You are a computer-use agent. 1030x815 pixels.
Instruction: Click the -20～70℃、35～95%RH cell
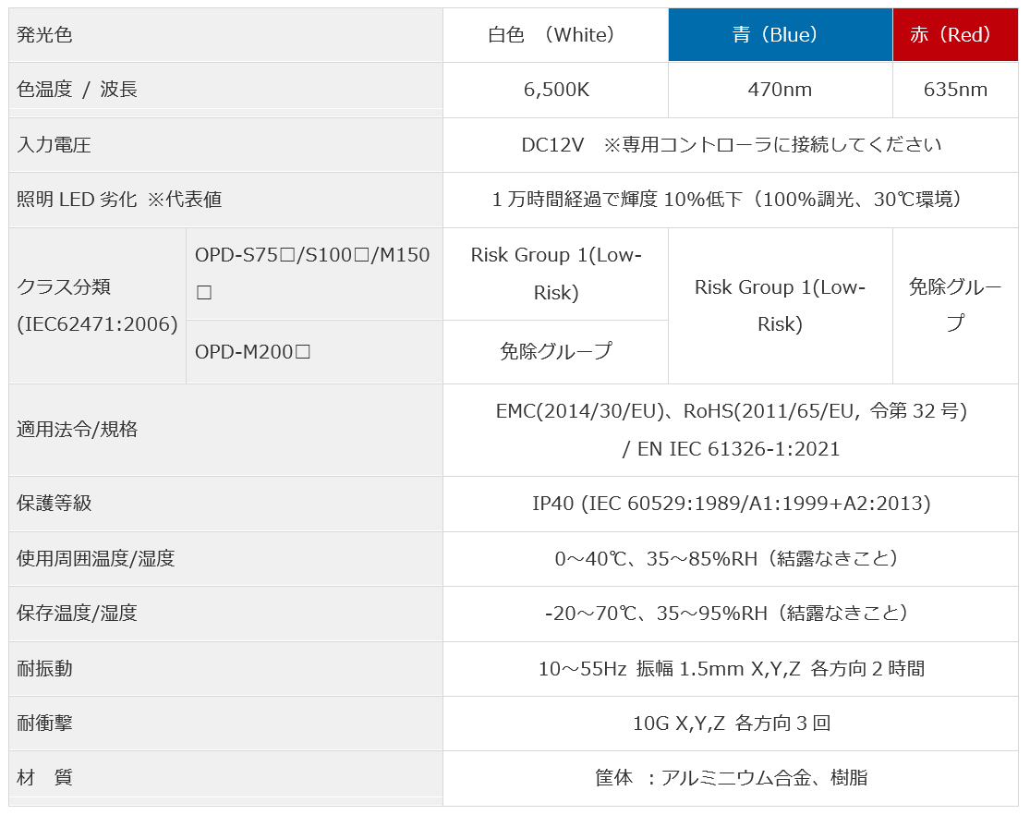tap(731, 614)
